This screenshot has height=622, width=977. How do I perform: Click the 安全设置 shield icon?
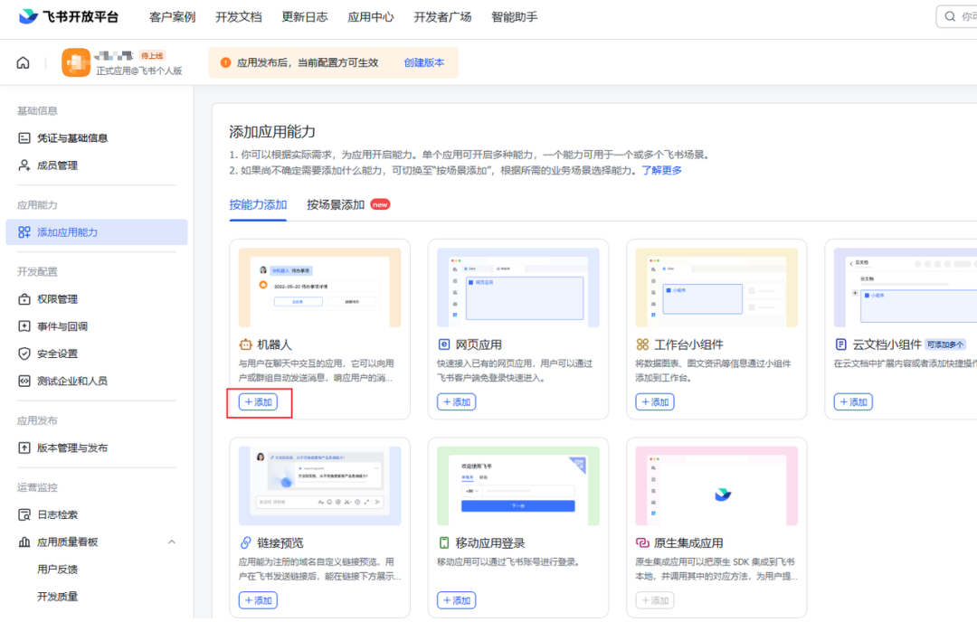coord(24,353)
